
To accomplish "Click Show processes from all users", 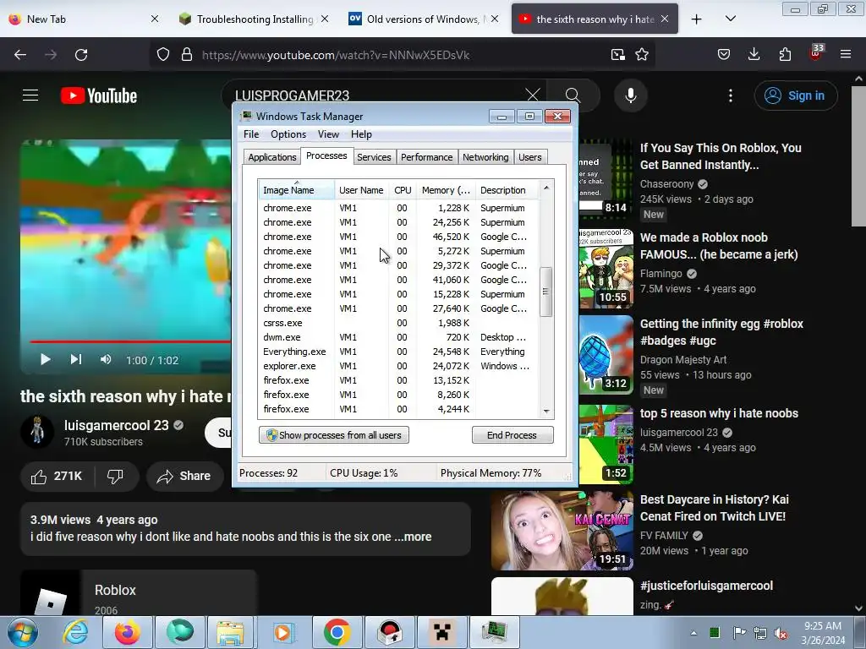I will (333, 435).
